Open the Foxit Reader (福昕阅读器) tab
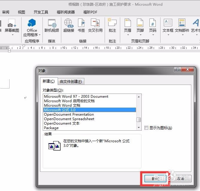Screen dimensions: 200x191 pyautogui.click(x=66, y=12)
